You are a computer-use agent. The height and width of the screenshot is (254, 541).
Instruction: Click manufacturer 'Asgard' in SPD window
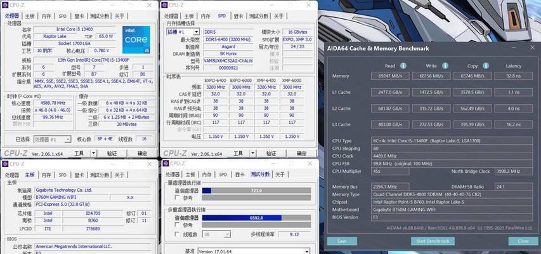pos(228,46)
